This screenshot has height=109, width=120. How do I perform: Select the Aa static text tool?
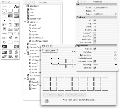[x=16, y=7]
